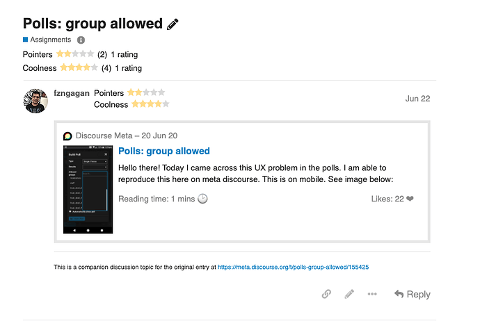Click the Jun 22 post date
480x328 pixels.
(417, 99)
